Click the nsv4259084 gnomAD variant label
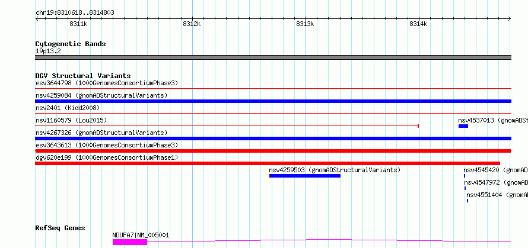The height and width of the screenshot is (248, 528). click(101, 95)
